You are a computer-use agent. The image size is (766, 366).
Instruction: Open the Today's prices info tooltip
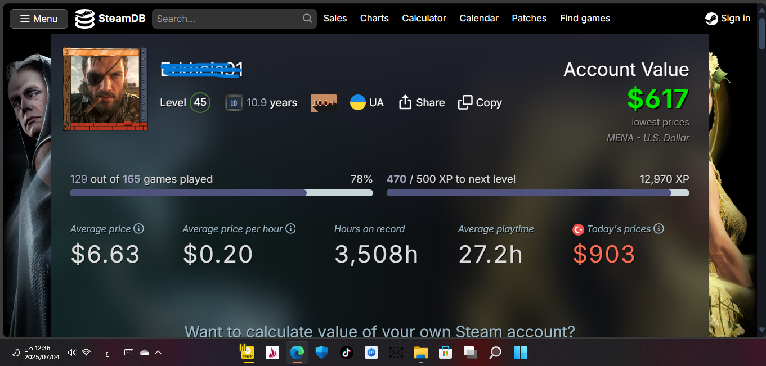tap(659, 228)
